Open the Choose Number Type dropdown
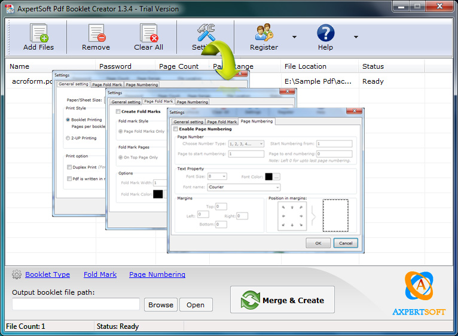Image resolution: width=458 pixels, height=336 pixels. (x=246, y=143)
